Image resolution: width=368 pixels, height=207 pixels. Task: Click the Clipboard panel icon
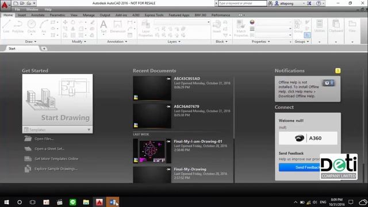pyautogui.click(x=336, y=26)
